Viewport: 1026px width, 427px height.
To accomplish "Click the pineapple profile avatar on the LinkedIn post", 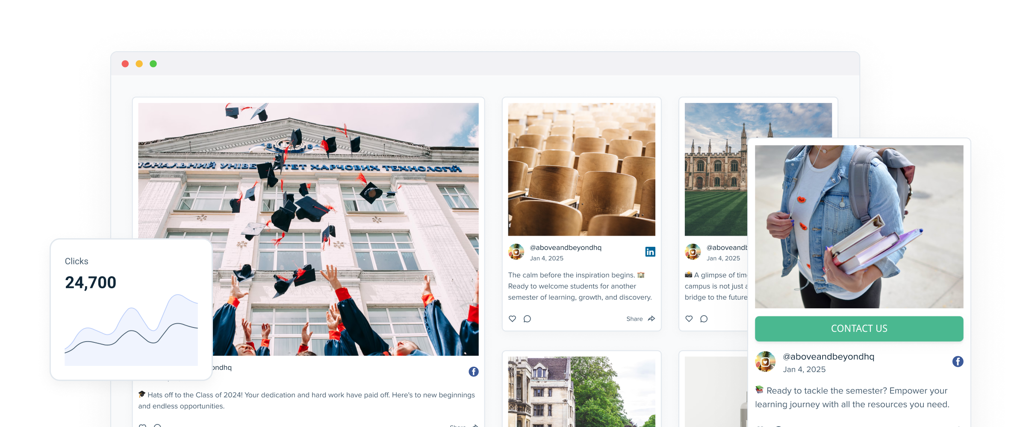I will point(516,252).
